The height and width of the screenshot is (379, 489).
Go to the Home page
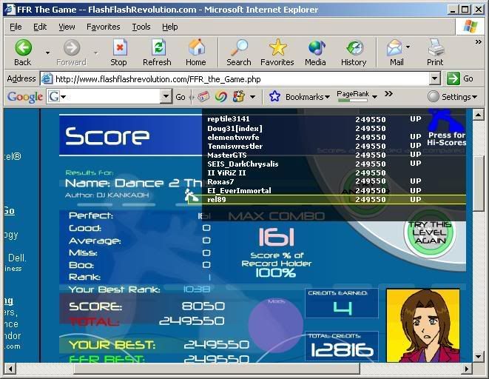tap(196, 52)
